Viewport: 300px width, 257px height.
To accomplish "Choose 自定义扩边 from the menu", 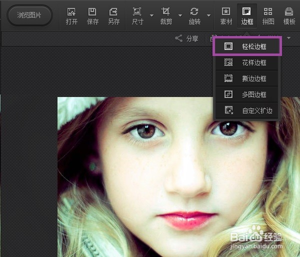I will click(247, 110).
